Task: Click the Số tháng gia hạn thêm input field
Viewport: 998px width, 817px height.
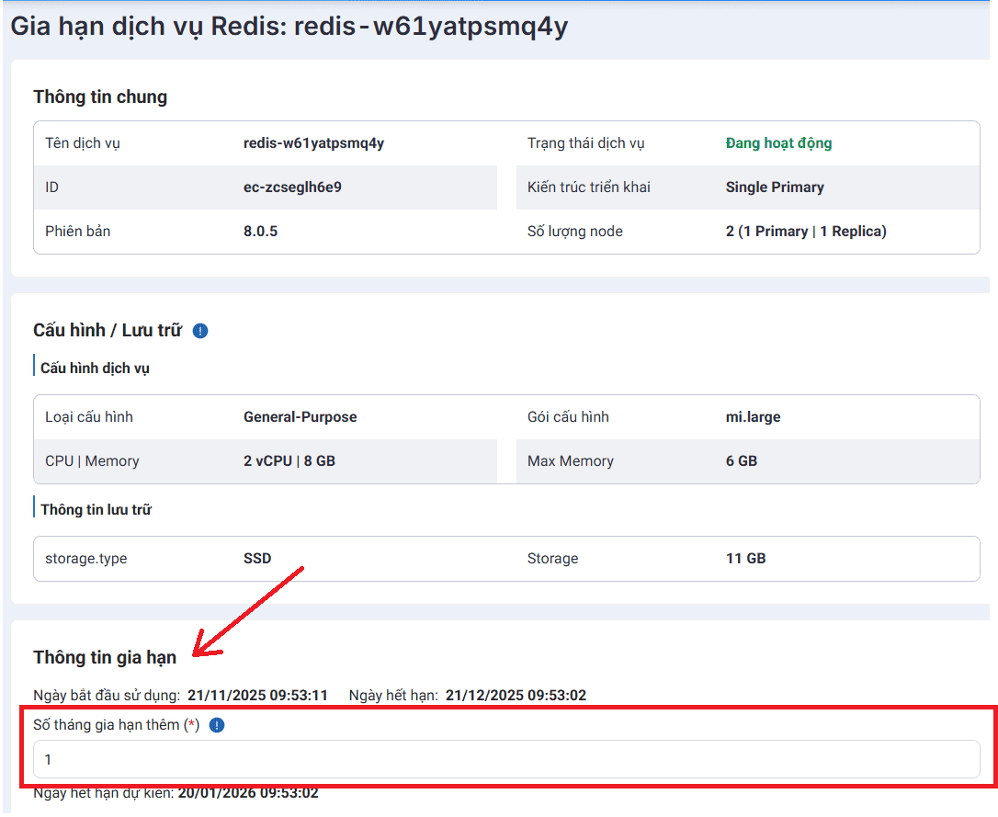Action: click(x=506, y=760)
